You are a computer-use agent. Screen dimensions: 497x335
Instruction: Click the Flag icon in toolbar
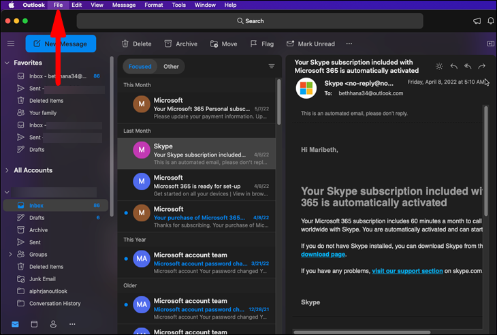tap(253, 44)
